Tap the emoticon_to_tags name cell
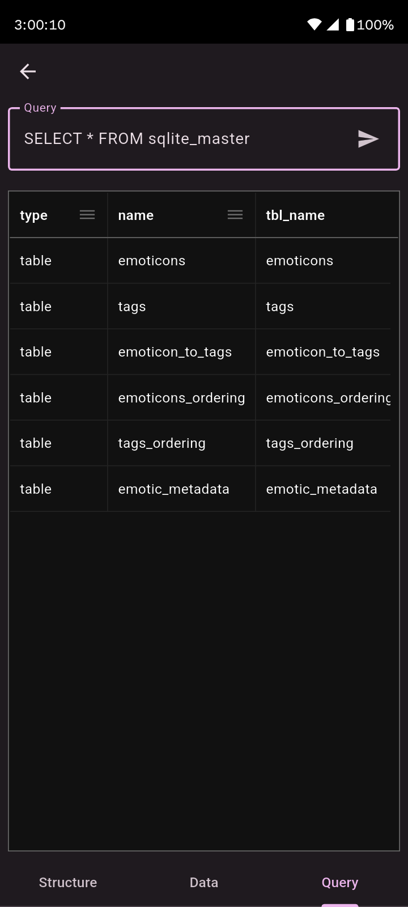The height and width of the screenshot is (907, 408). (x=175, y=352)
